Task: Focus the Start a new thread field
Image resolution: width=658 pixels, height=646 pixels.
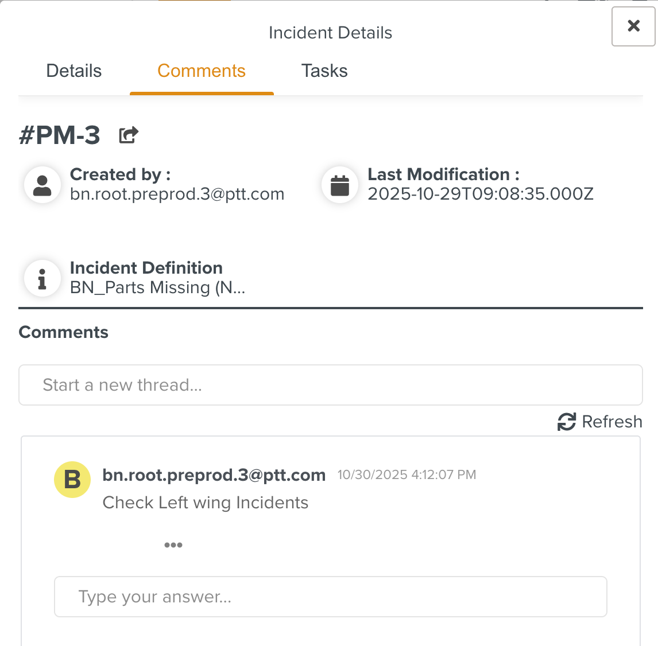Action: pos(330,385)
